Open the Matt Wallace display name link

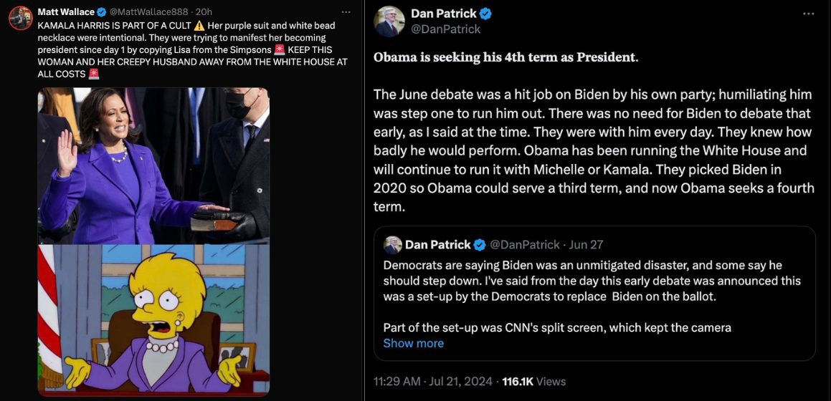(64, 12)
